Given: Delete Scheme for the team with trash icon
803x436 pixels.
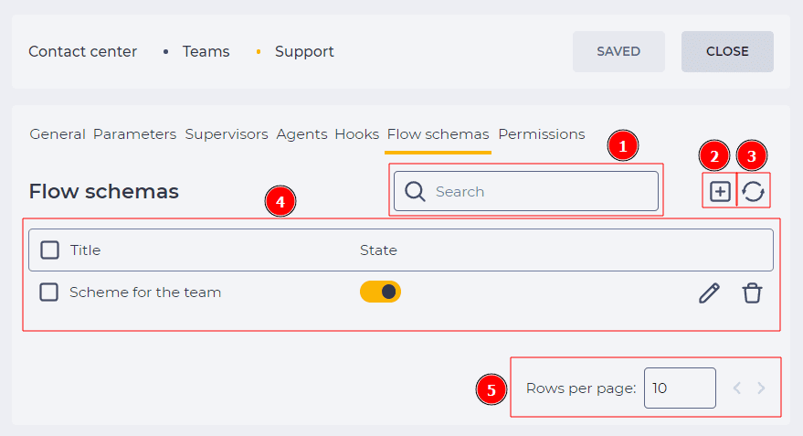Looking at the screenshot, I should [752, 293].
